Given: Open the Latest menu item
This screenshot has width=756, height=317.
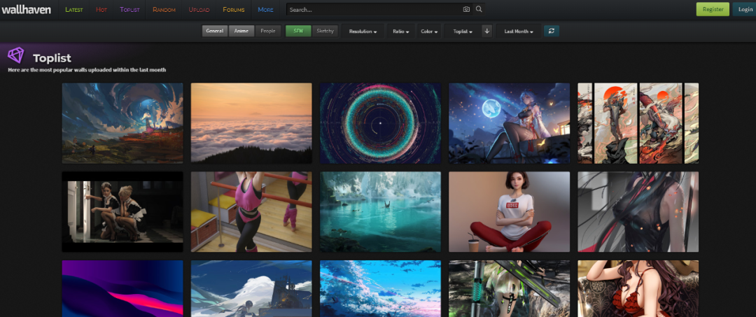Looking at the screenshot, I should (73, 10).
